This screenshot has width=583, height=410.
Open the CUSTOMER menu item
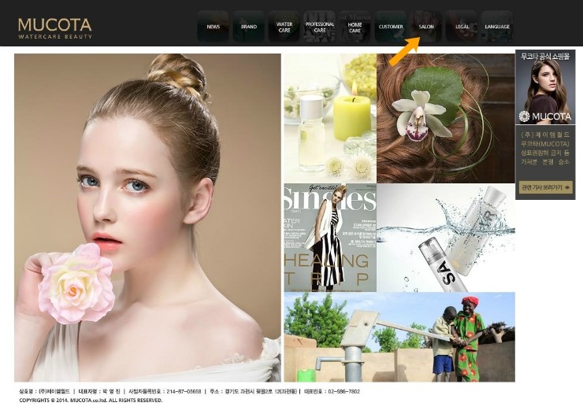click(x=391, y=27)
